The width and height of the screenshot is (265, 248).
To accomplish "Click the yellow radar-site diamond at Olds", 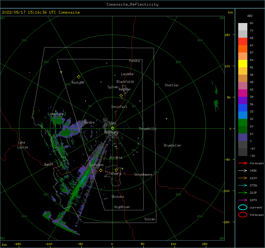I will [x=112, y=128].
